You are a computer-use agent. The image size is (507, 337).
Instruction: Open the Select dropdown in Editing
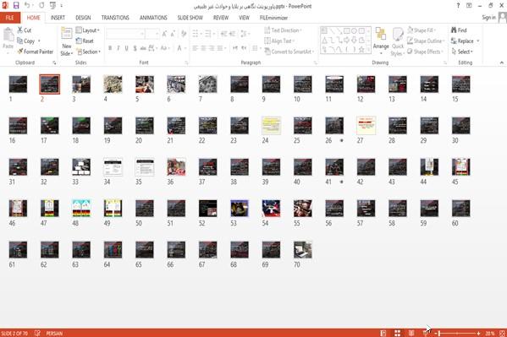pos(462,52)
